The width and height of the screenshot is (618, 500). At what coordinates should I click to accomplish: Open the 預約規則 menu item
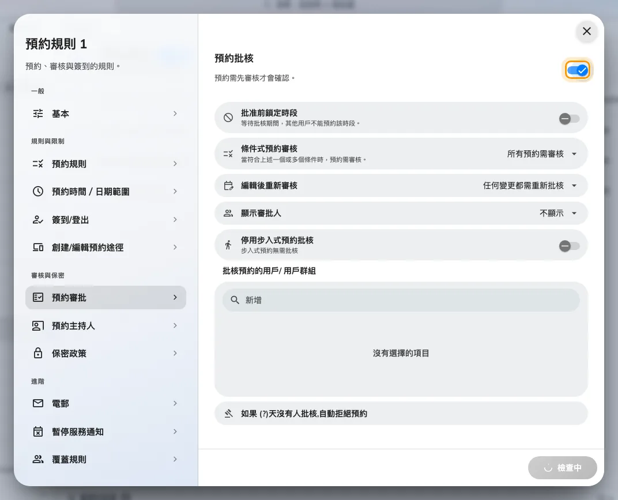pos(105,164)
